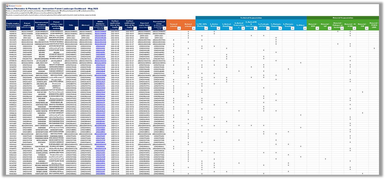Open the Current legal status filter dropdown
The width and height of the screenshot is (385, 179).
pos(164,28)
